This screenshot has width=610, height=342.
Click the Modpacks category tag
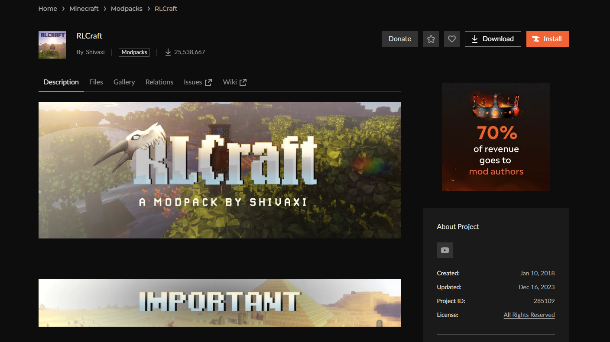tap(134, 52)
